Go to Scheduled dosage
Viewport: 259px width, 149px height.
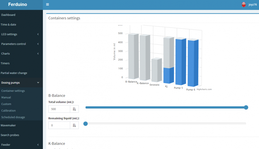(x=13, y=117)
